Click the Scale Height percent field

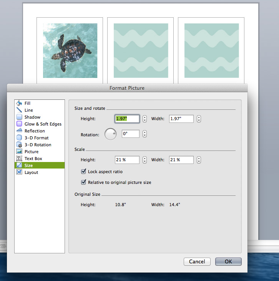127,160
